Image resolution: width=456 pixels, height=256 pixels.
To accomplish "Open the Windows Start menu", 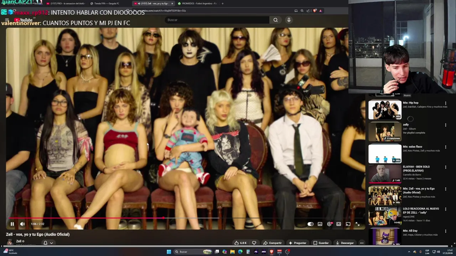I will point(169,252).
